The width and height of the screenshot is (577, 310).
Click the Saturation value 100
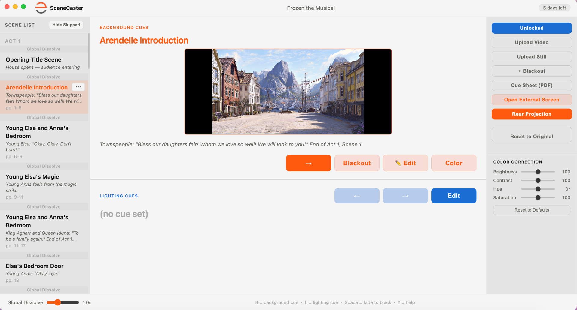[566, 198]
